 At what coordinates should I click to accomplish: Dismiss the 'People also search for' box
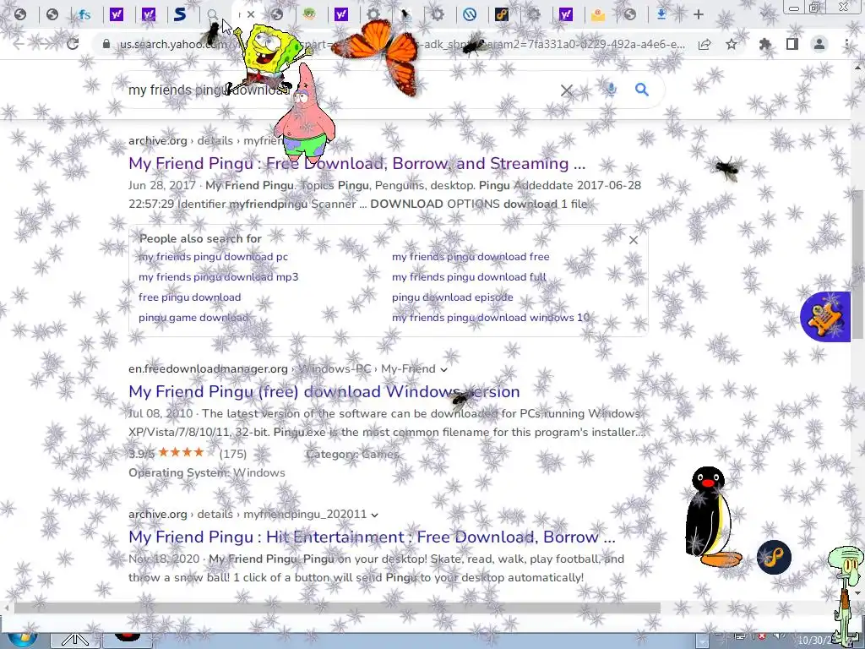pos(634,240)
